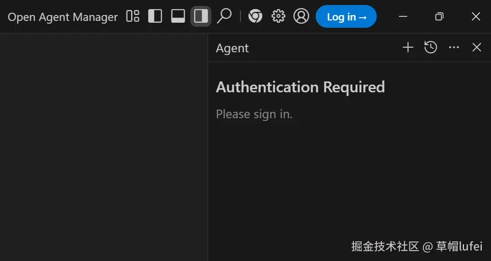Close the Agent panel
491x261 pixels.
[x=476, y=47]
